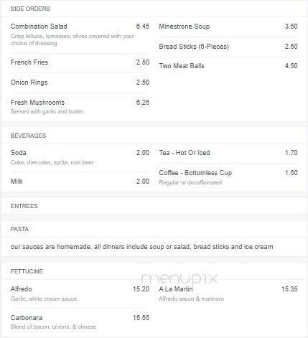Click the SIDE ORDERS section header
The width and height of the screenshot is (308, 338).
[30, 9]
